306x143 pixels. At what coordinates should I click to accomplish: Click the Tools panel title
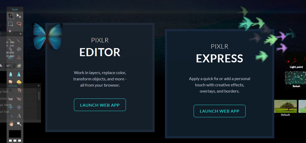click(15, 9)
